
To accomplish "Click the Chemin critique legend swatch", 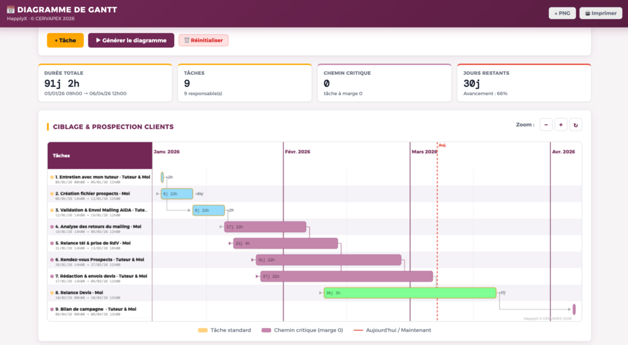I will point(266,330).
